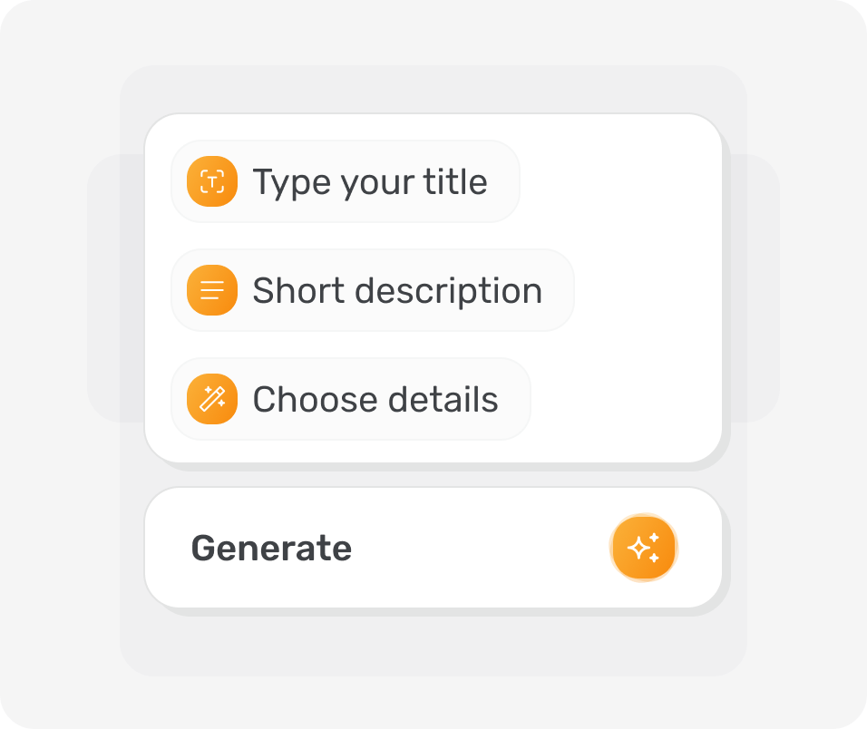Click the orange sparkle stars icon

(x=644, y=548)
